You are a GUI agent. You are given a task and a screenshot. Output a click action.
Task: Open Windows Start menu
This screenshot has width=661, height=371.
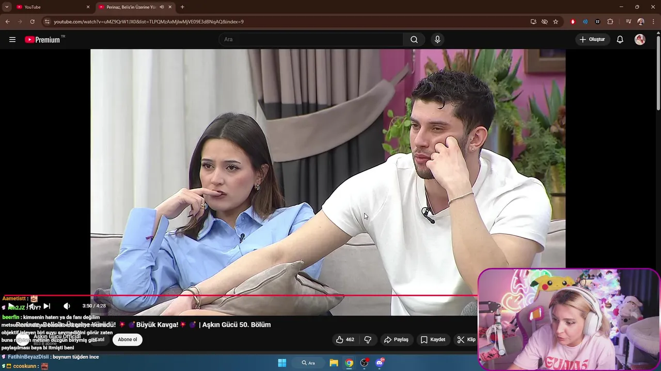pos(282,363)
